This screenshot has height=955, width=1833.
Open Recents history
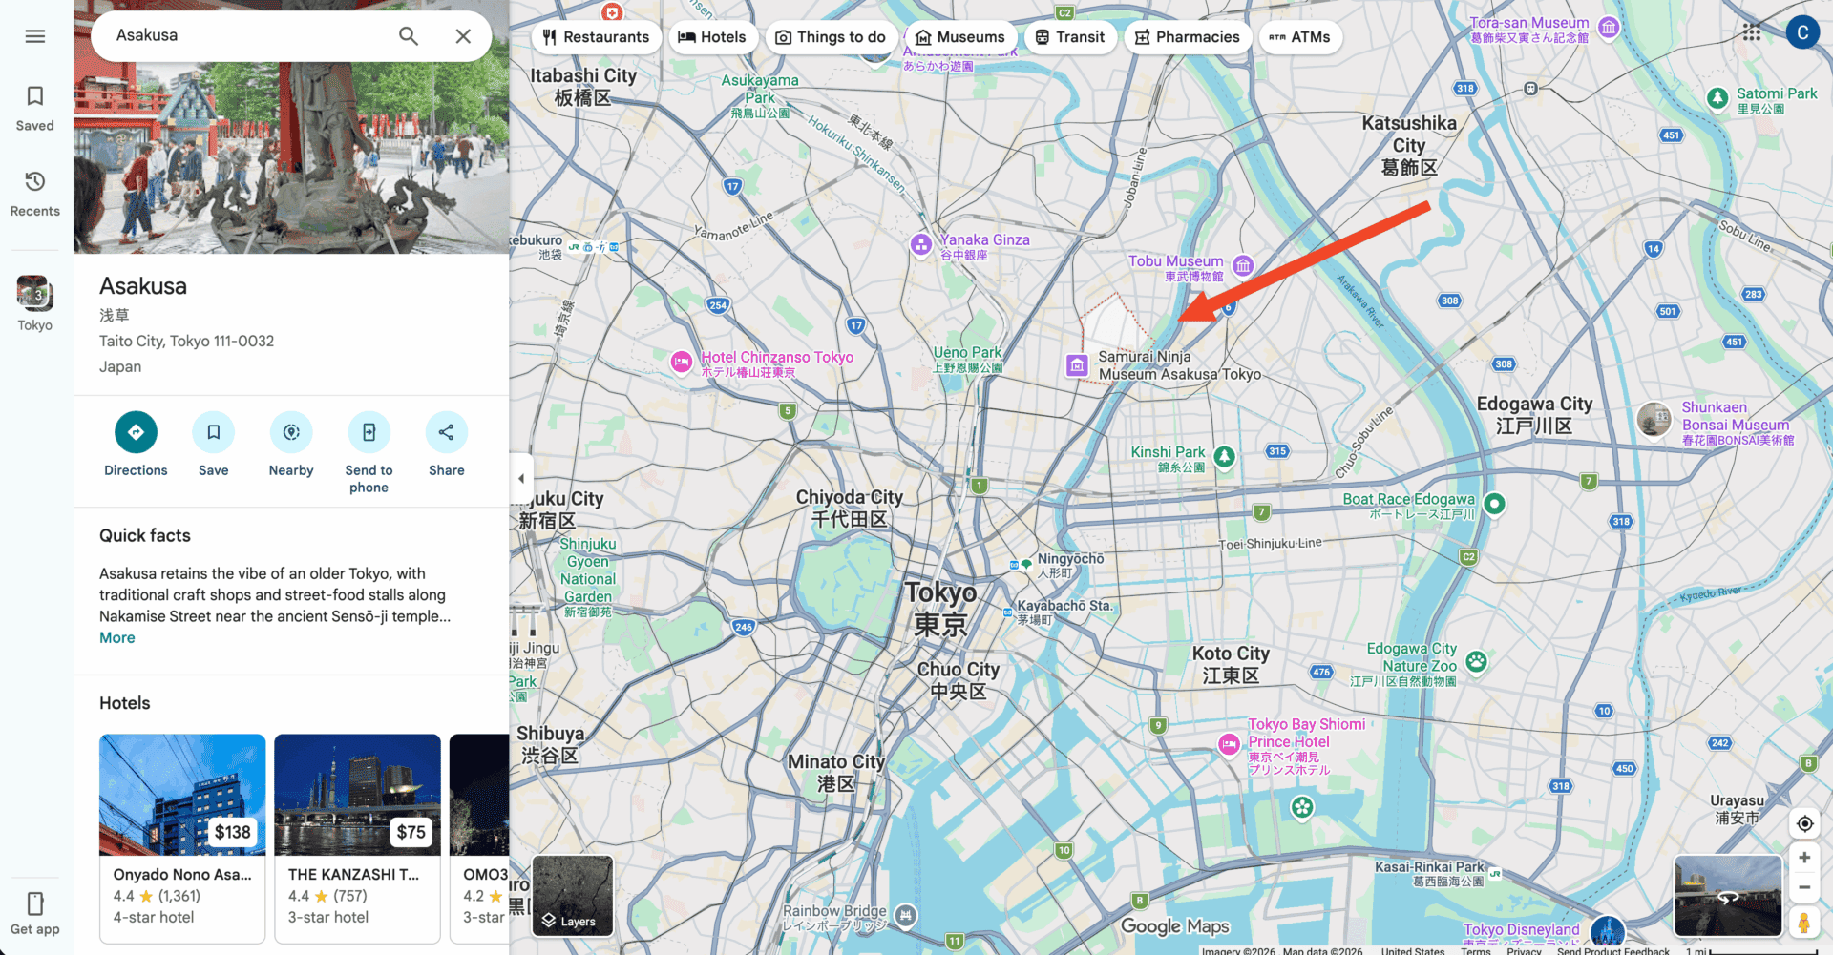[x=35, y=193]
